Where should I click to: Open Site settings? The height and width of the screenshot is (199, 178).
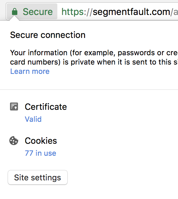tap(38, 177)
